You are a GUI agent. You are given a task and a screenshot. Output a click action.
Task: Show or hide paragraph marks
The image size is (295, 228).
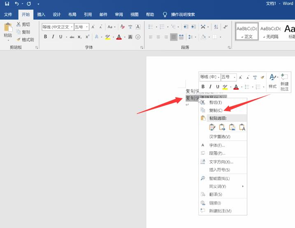pos(225,27)
